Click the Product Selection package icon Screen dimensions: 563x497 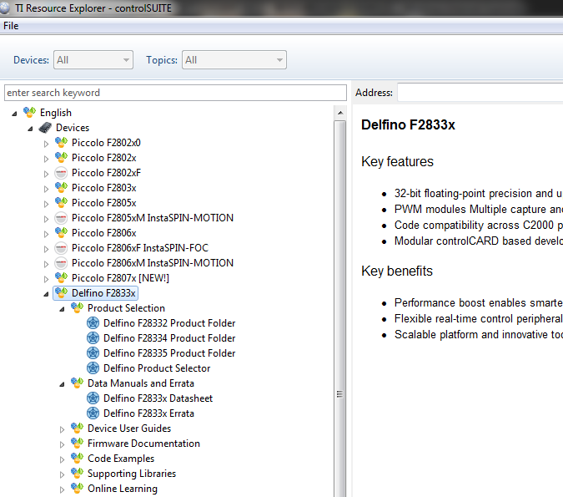coord(77,308)
